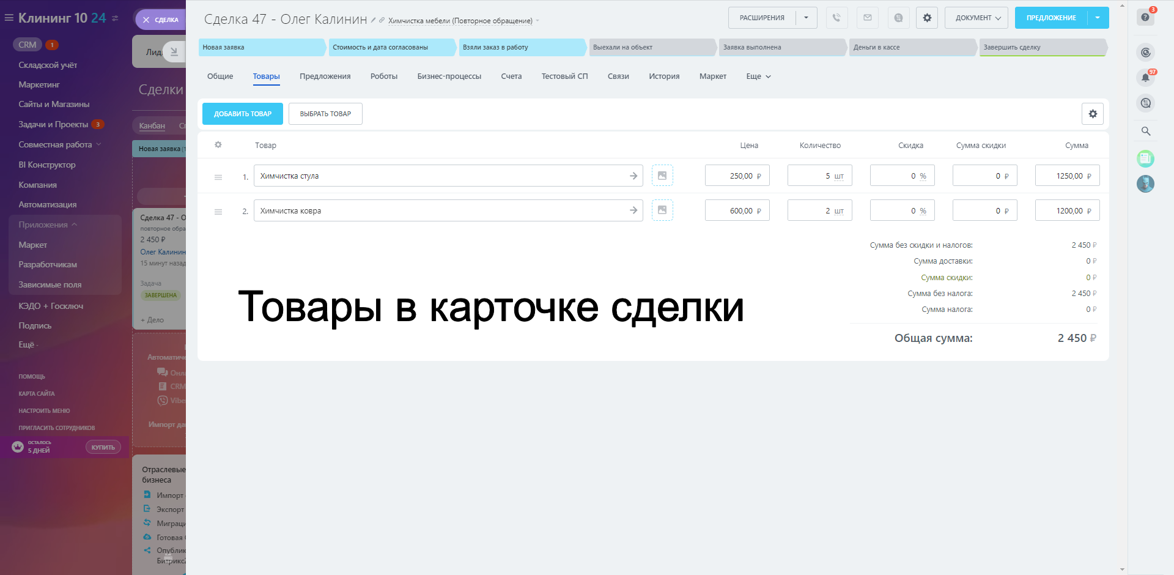
Task: Open the hamburger menu beside Клининг
Action: point(9,18)
